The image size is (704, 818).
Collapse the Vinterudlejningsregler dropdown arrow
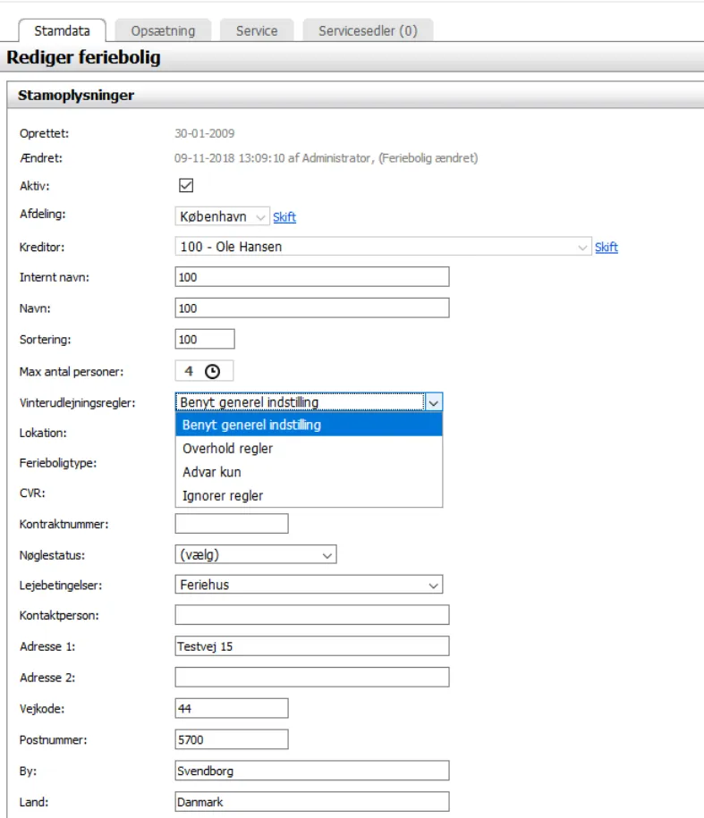click(x=434, y=403)
